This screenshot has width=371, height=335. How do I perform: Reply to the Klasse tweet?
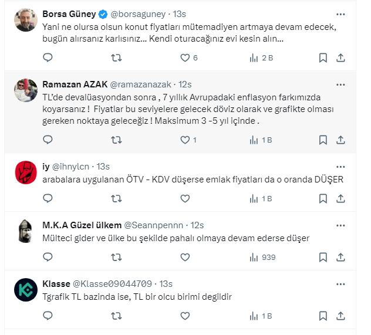pyautogui.click(x=48, y=316)
